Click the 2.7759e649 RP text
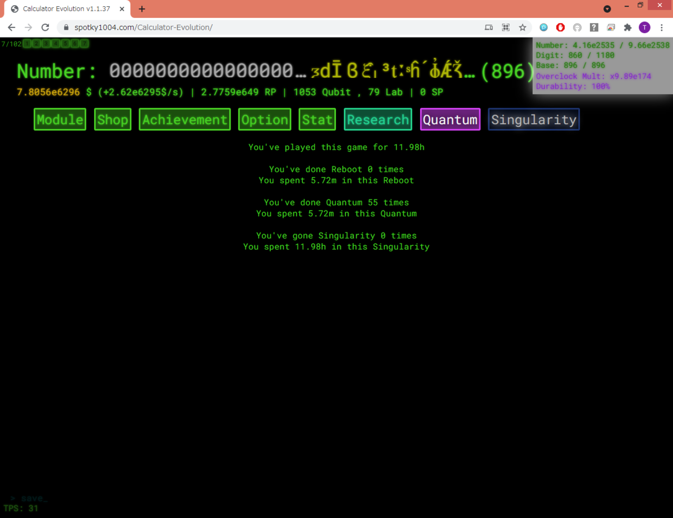The image size is (673, 518). click(x=238, y=92)
